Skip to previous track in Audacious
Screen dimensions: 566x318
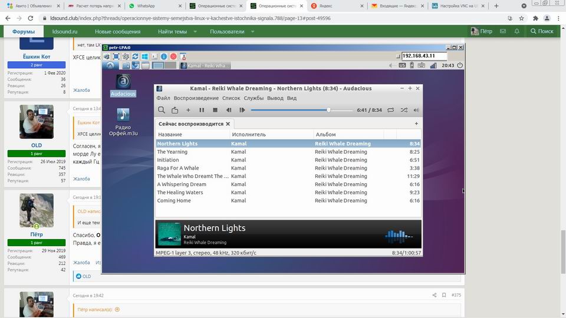pyautogui.click(x=229, y=110)
